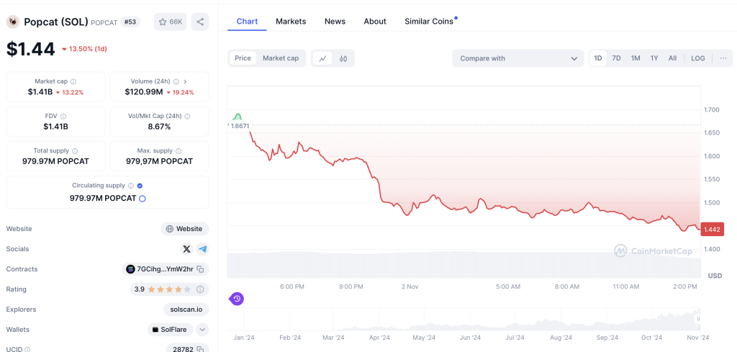The image size is (737, 352).
Task: Click the FDV info icon
Action: coord(63,116)
